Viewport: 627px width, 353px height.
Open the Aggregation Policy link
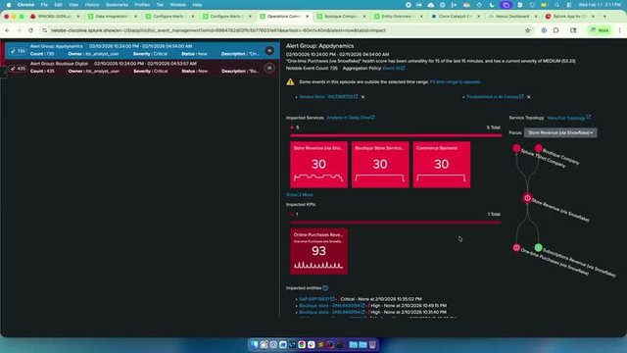pos(394,69)
